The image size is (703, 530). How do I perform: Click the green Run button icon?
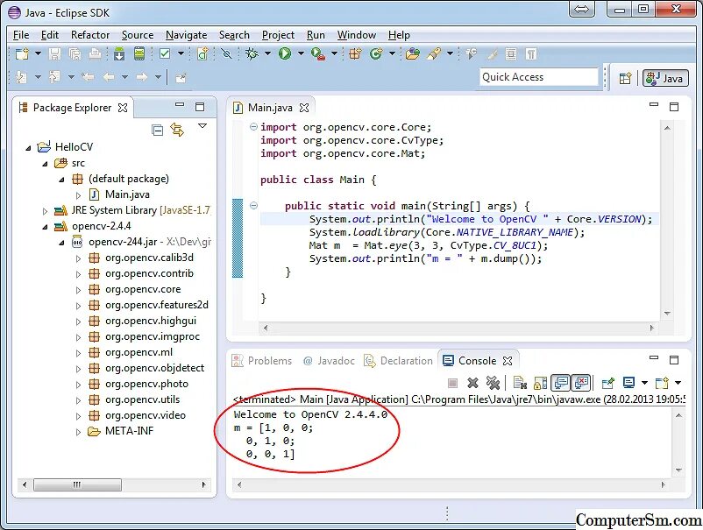pos(285,53)
